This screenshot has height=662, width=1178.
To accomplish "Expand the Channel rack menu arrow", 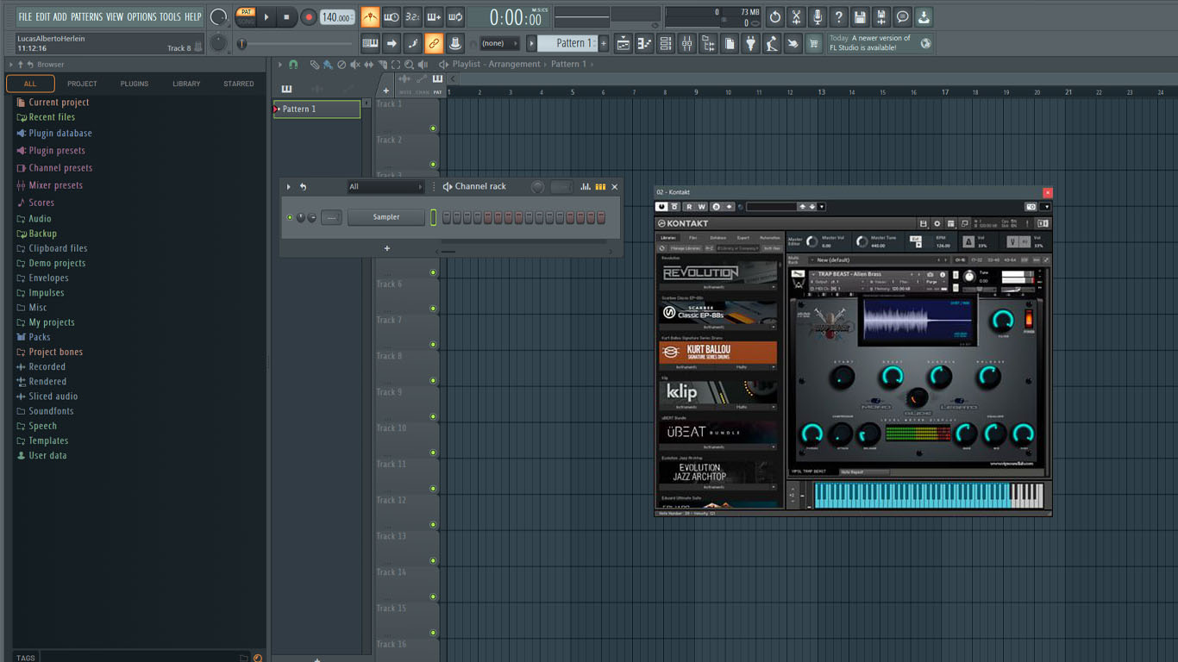I will pyautogui.click(x=289, y=187).
